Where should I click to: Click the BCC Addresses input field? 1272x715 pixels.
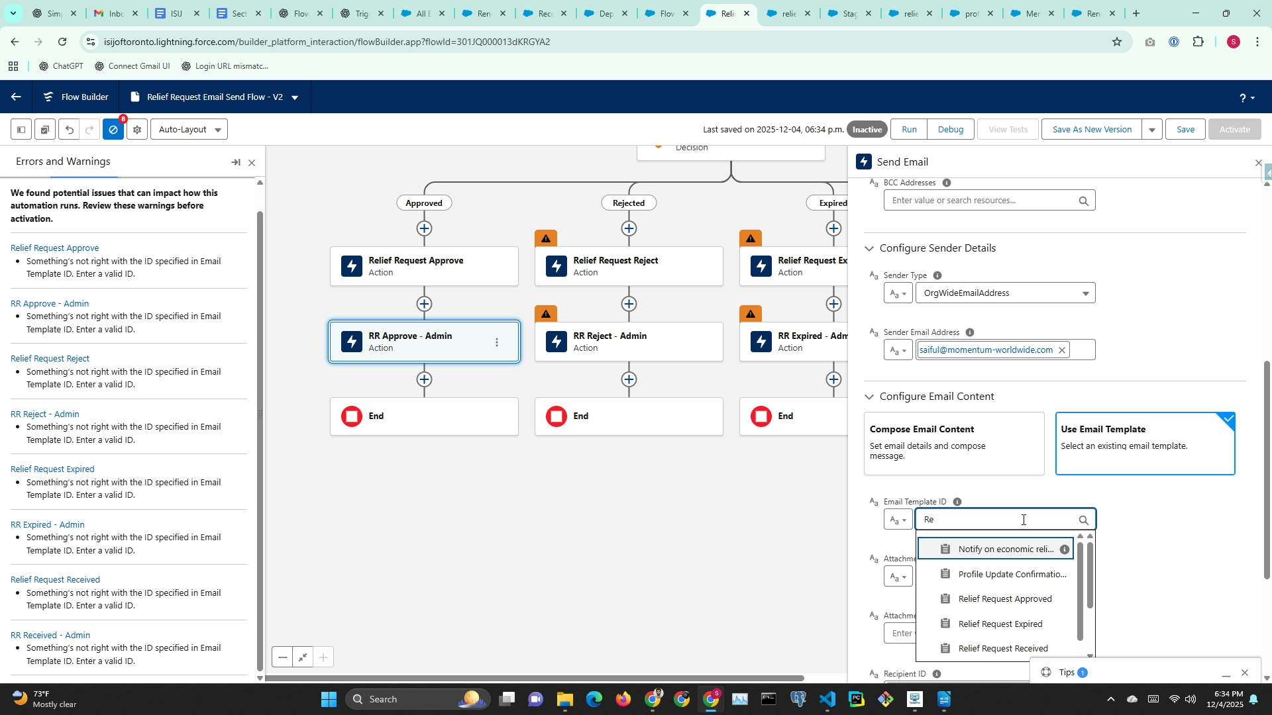(980, 201)
